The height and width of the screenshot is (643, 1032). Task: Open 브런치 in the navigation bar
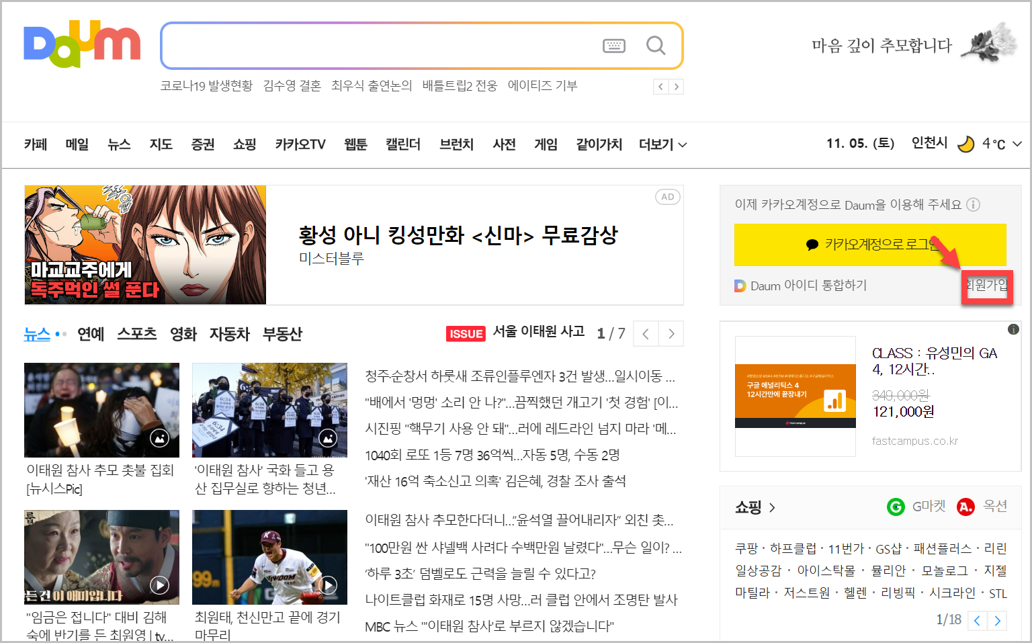[457, 144]
